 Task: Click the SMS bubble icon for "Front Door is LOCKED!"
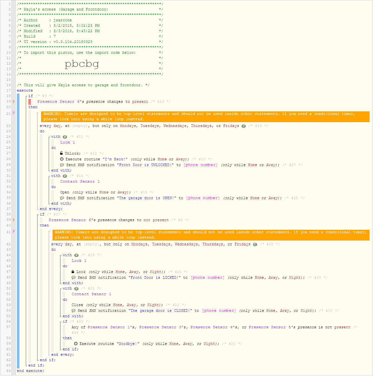74,277
